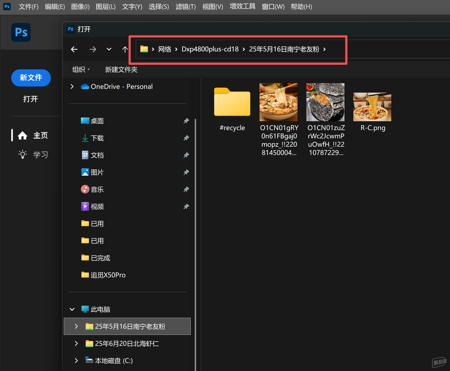Click the pin icon next to 桌面
Viewport: 450px width, 371px height.
coord(186,121)
